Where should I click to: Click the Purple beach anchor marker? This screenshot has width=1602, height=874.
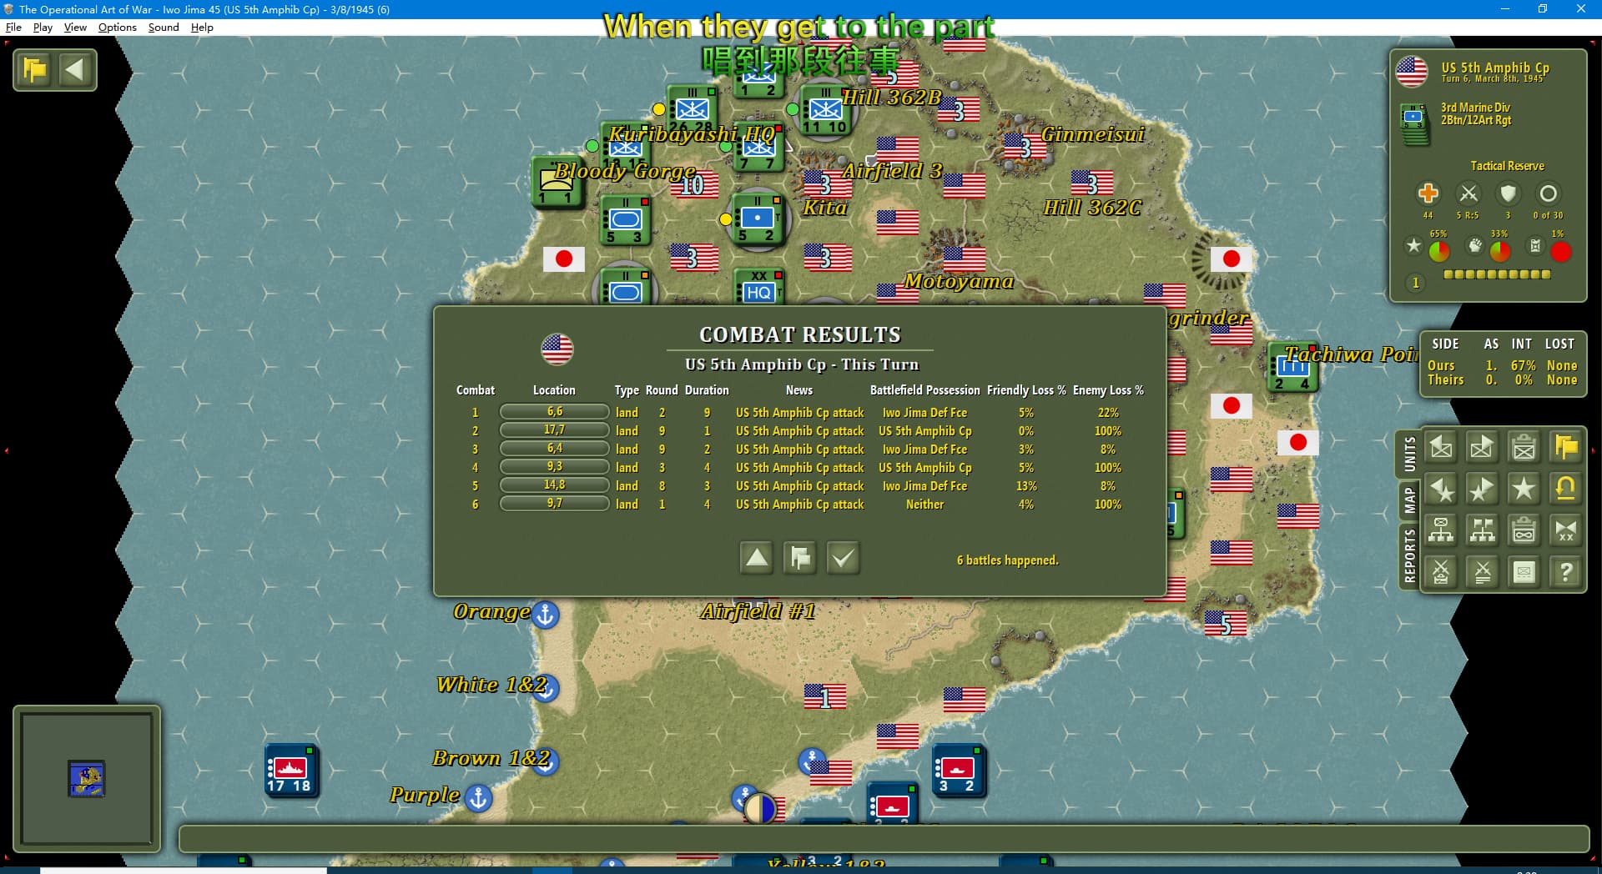pos(478,798)
